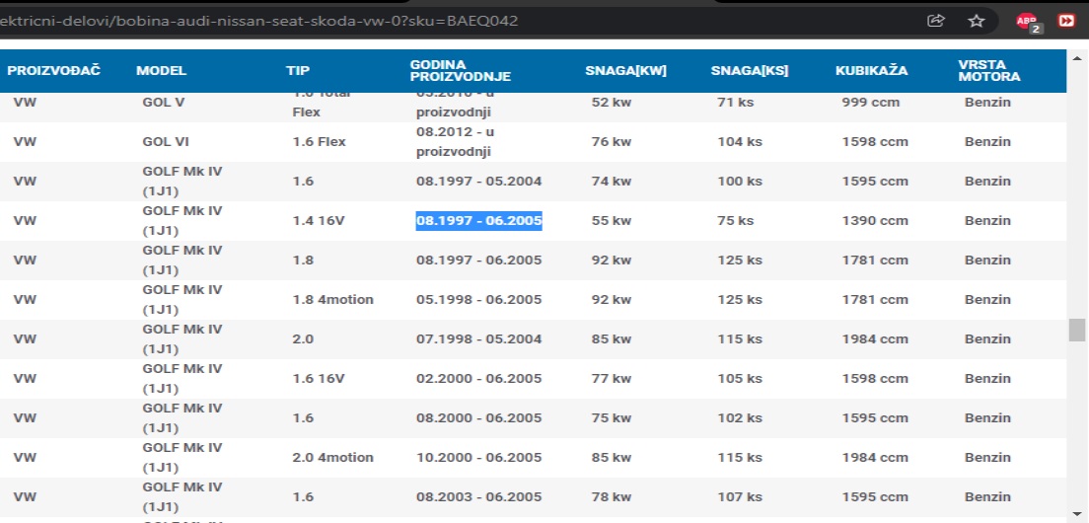Image resolution: width=1089 pixels, height=523 pixels.
Task: Click the table scrollbar down arrow
Action: (x=1077, y=512)
